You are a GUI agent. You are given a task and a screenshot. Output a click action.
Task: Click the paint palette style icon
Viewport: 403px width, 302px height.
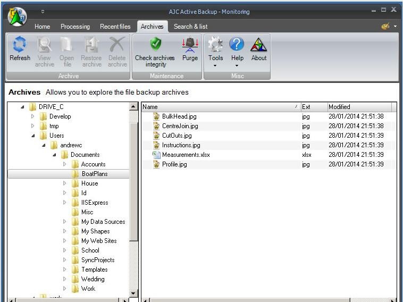point(385,26)
